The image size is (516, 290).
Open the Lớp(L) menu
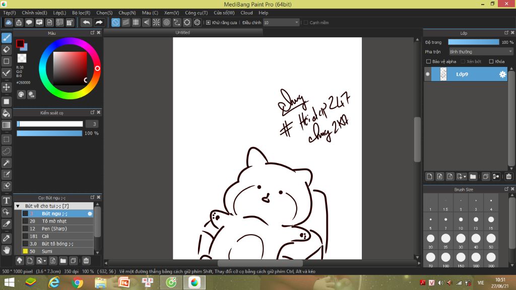[59, 13]
